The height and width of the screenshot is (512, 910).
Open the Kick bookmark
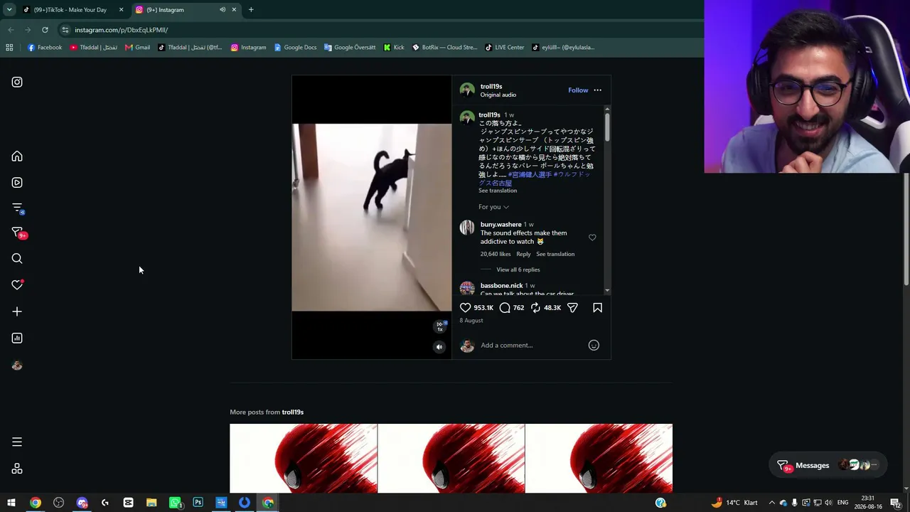394,48
